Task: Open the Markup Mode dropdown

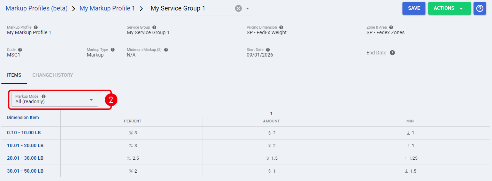Action: 55,100
